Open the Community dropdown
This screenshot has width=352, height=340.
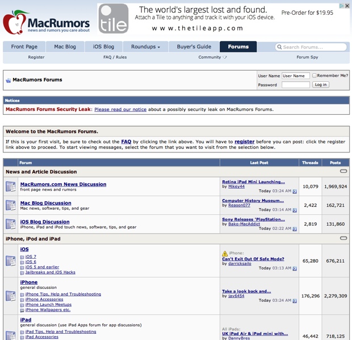click(212, 57)
